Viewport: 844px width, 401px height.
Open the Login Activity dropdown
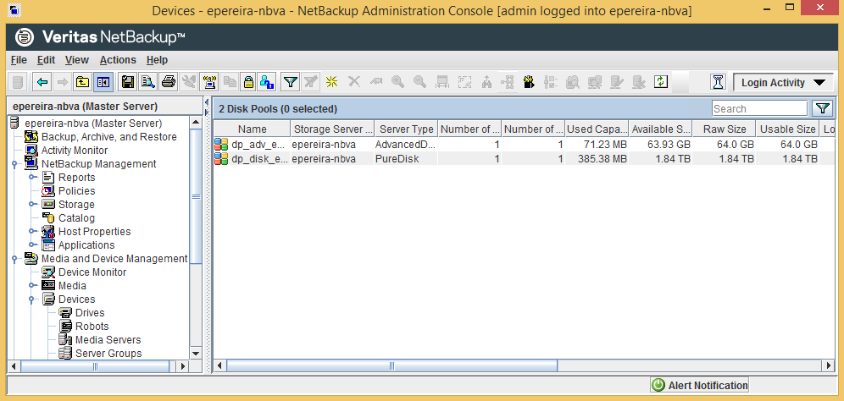[x=783, y=83]
